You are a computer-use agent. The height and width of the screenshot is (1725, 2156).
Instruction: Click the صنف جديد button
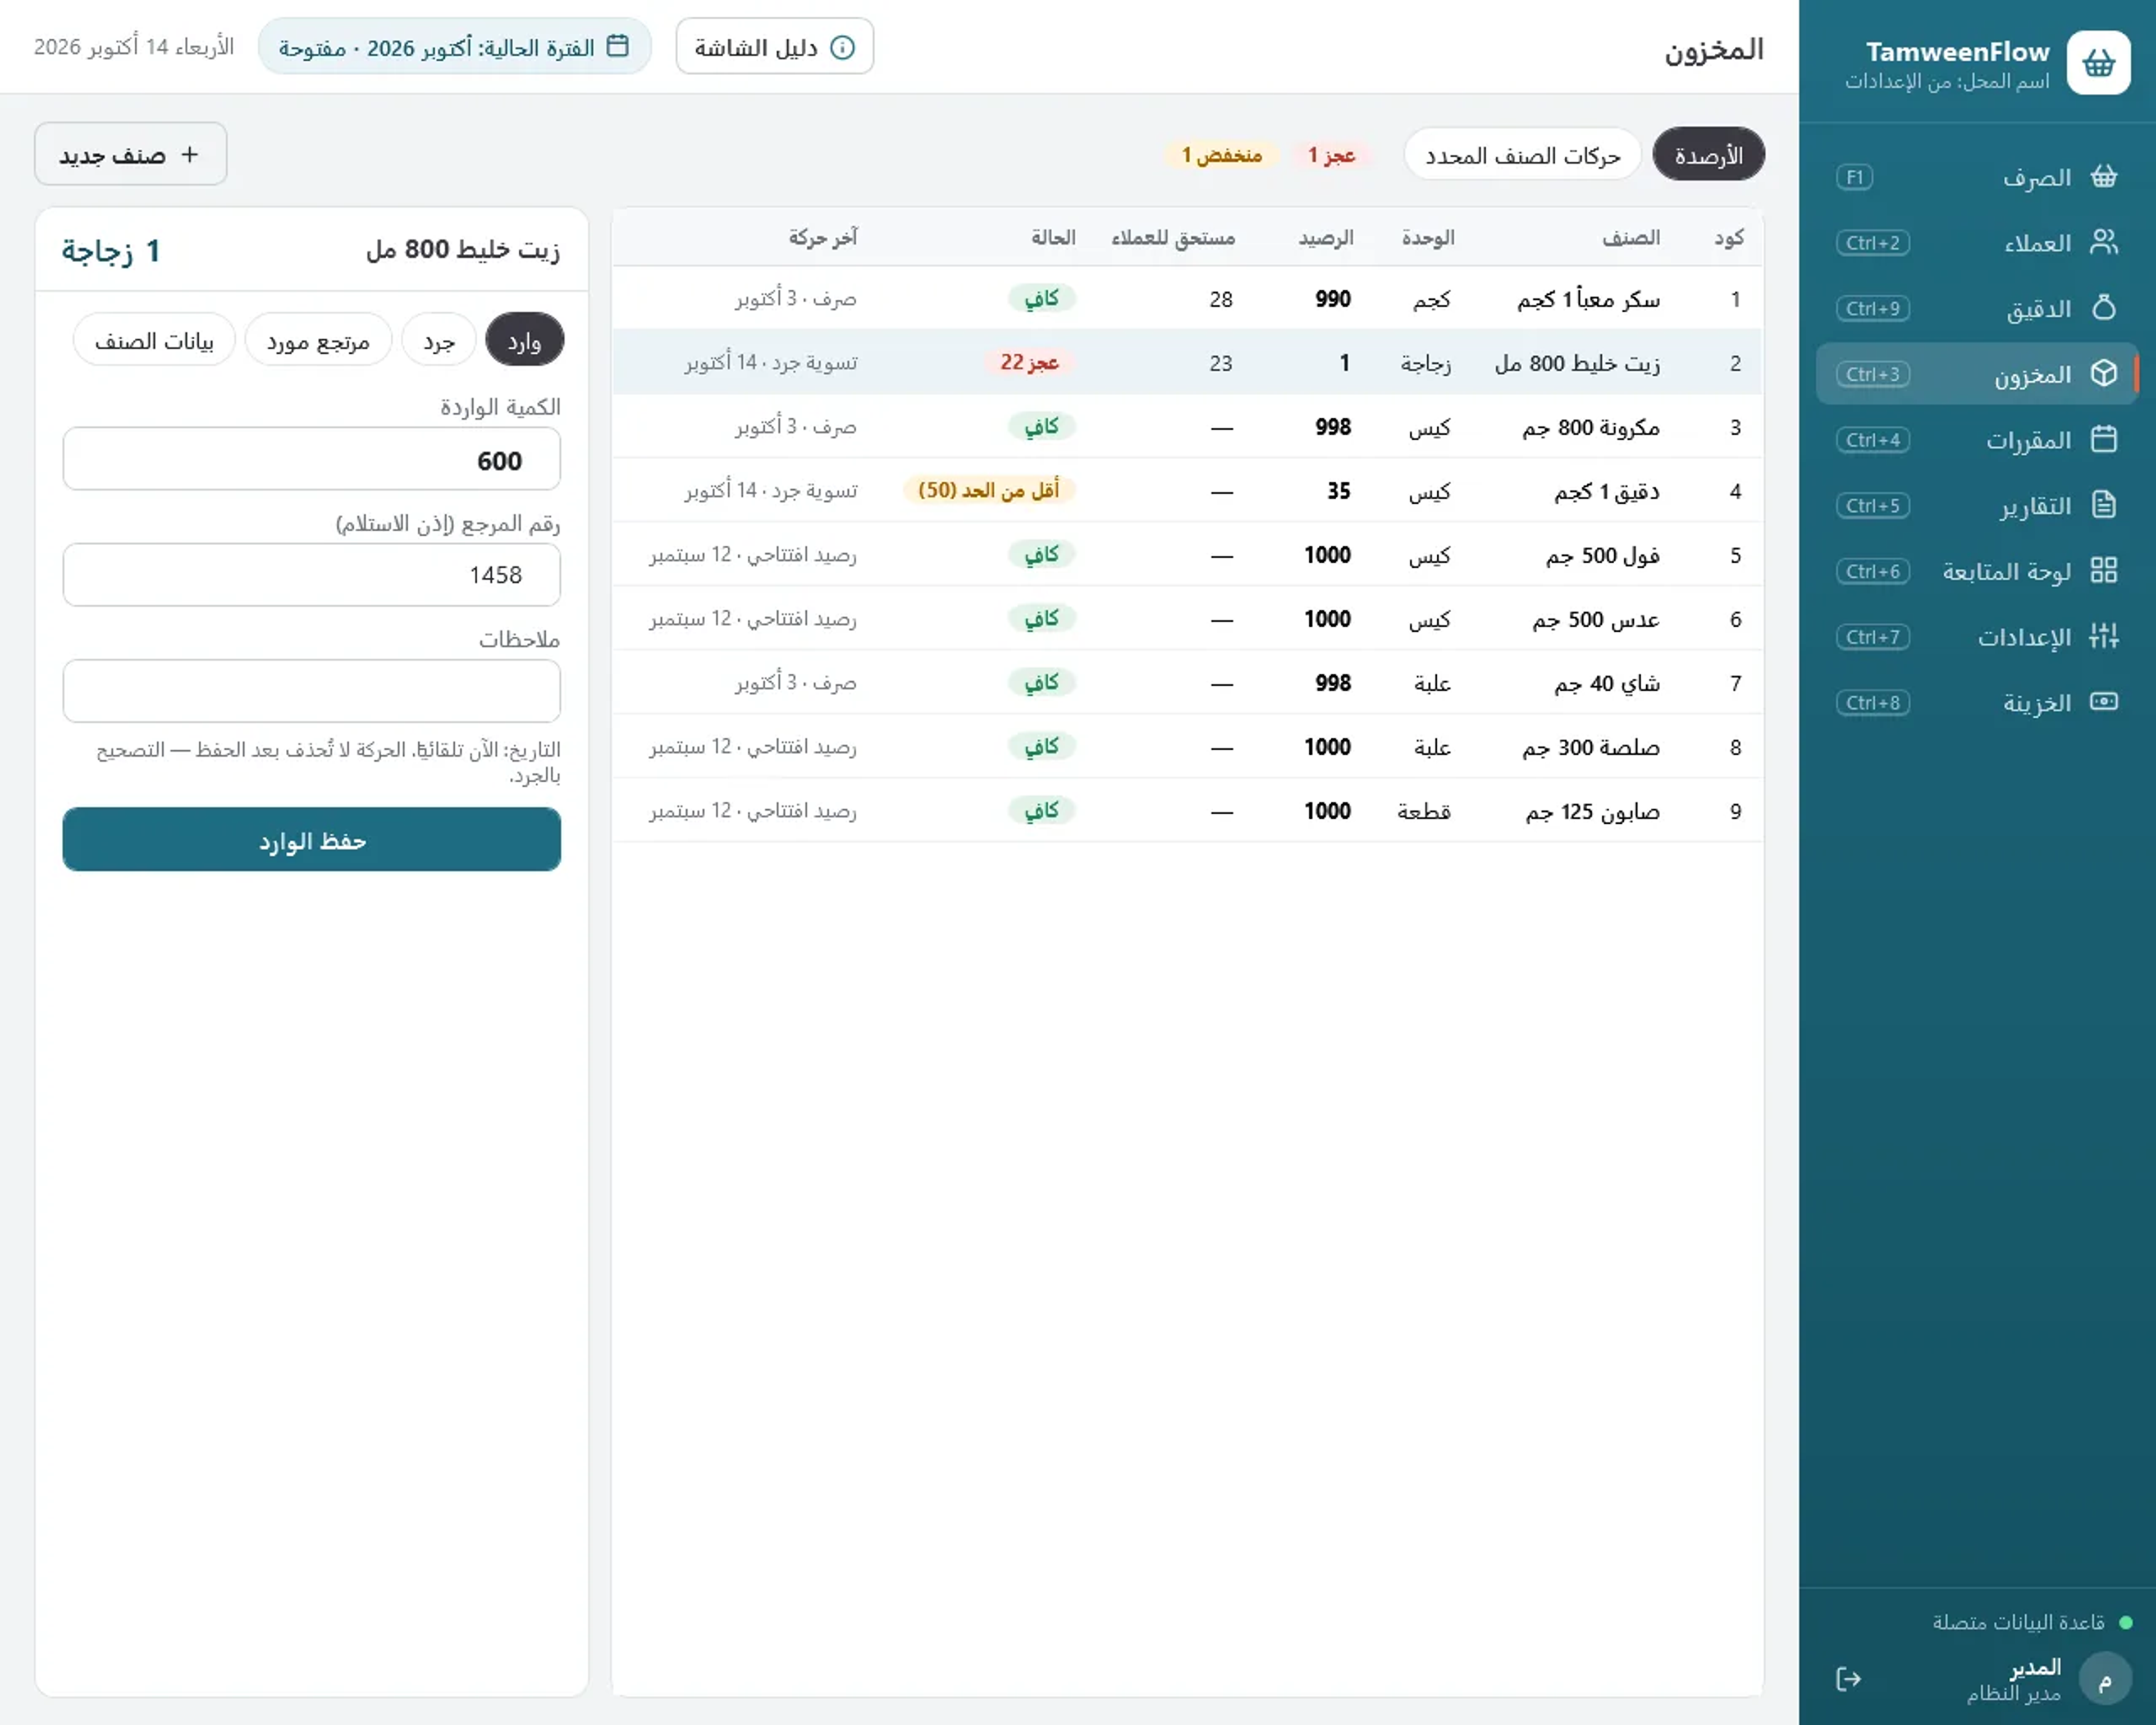click(x=131, y=155)
